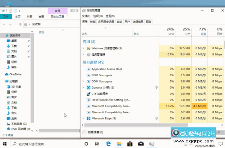Expand Microsoft Edge (5) process group
The height and width of the screenshot is (148, 225).
point(83,118)
